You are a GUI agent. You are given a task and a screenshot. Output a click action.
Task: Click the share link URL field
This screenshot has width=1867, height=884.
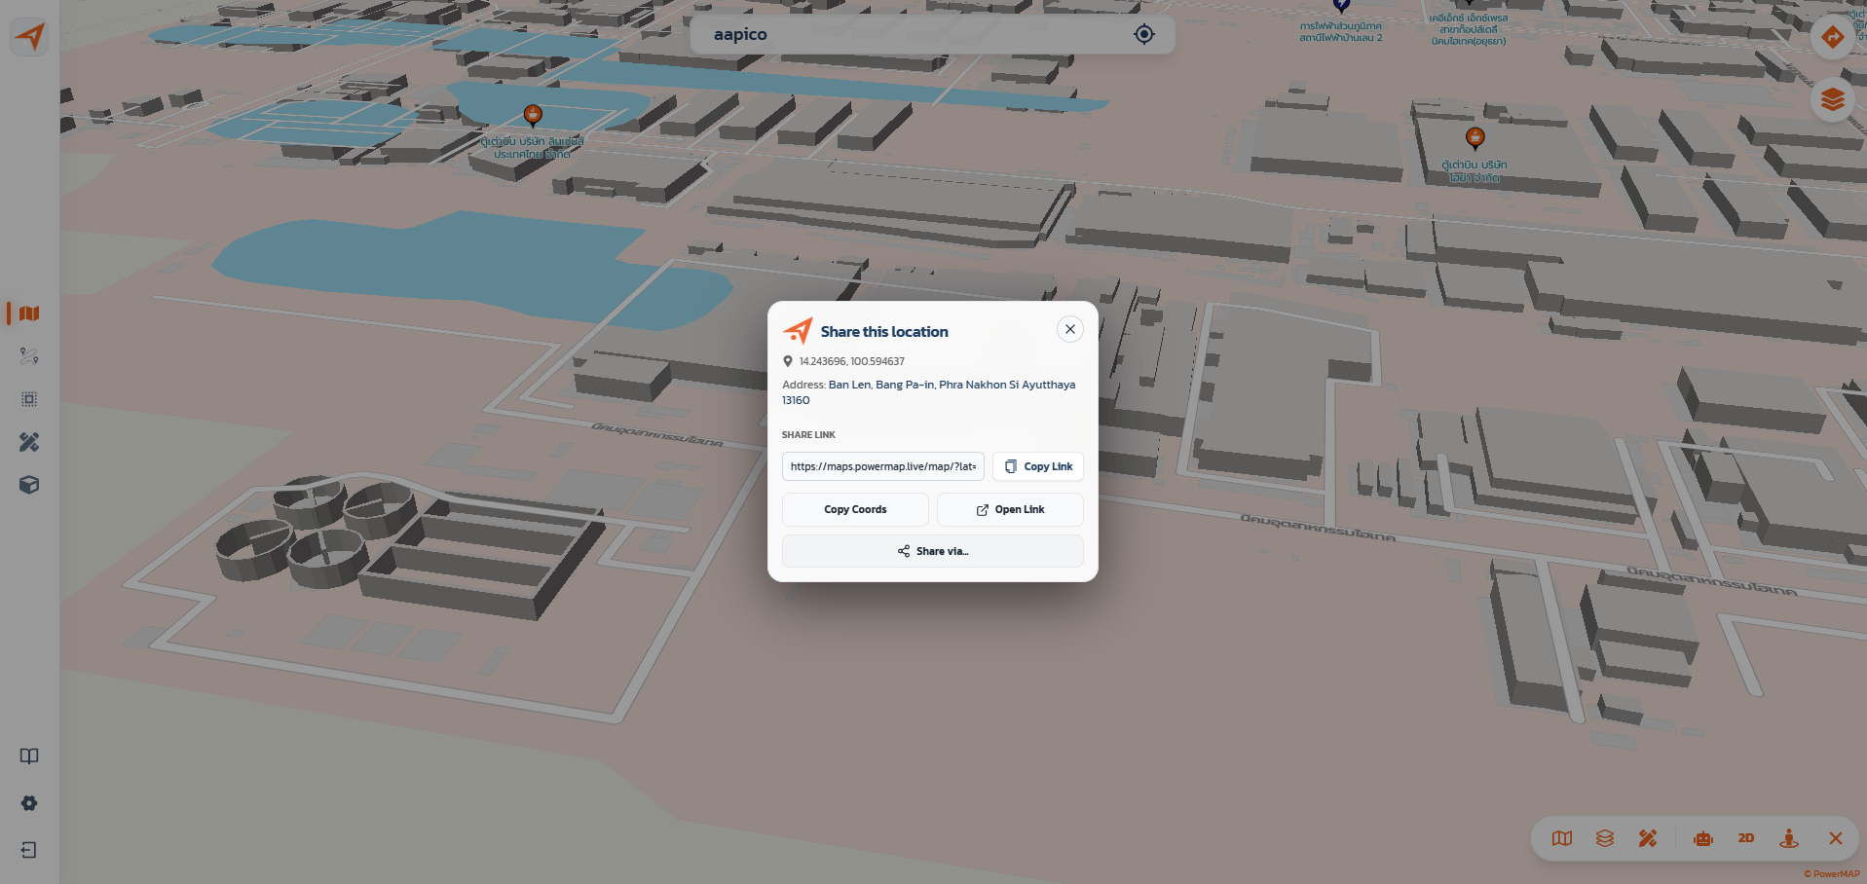tap(883, 466)
